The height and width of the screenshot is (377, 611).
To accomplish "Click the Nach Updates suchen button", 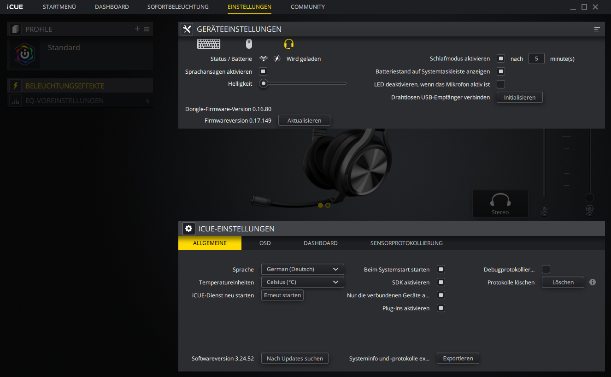I will pyautogui.click(x=295, y=358).
